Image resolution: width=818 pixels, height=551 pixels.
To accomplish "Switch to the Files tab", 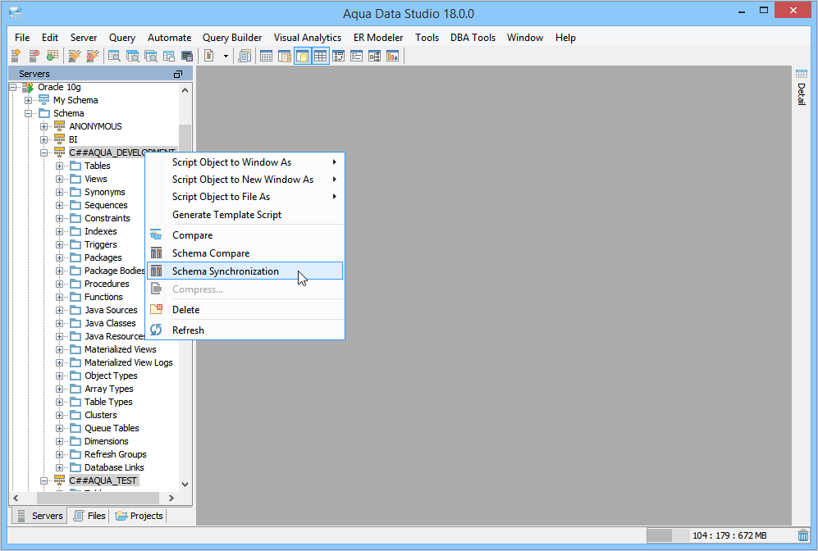I will pos(89,516).
